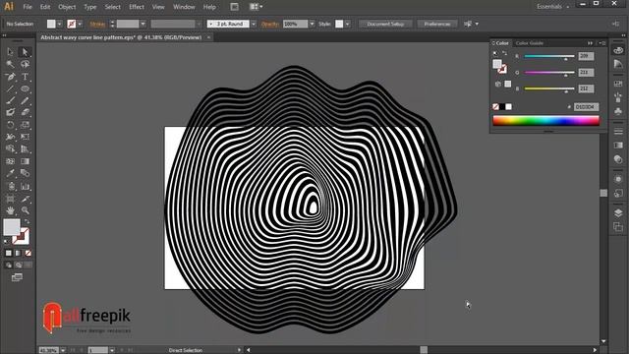Select the Hand tool
The height and width of the screenshot is (354, 629).
tap(11, 210)
